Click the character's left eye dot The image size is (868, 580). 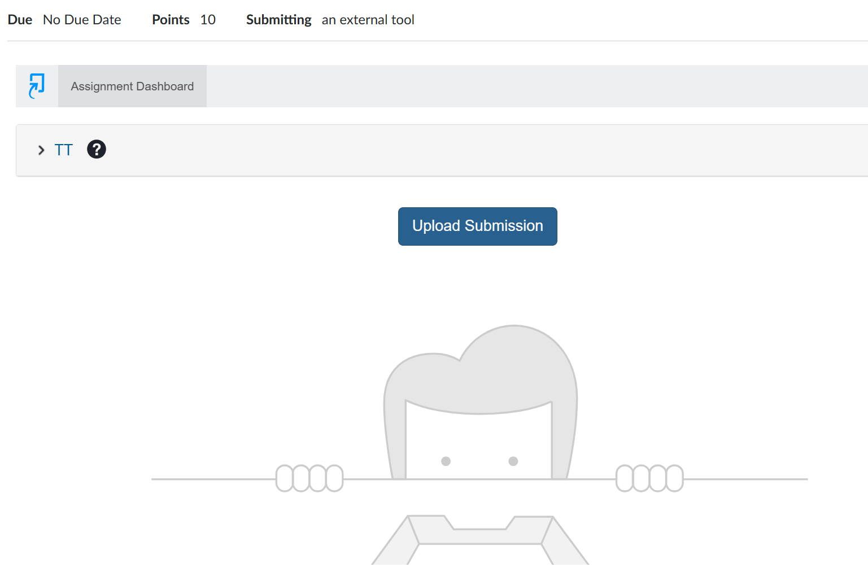click(446, 461)
